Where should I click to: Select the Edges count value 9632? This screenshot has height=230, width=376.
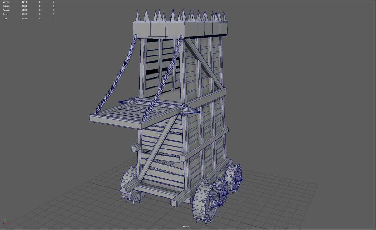(24, 6)
